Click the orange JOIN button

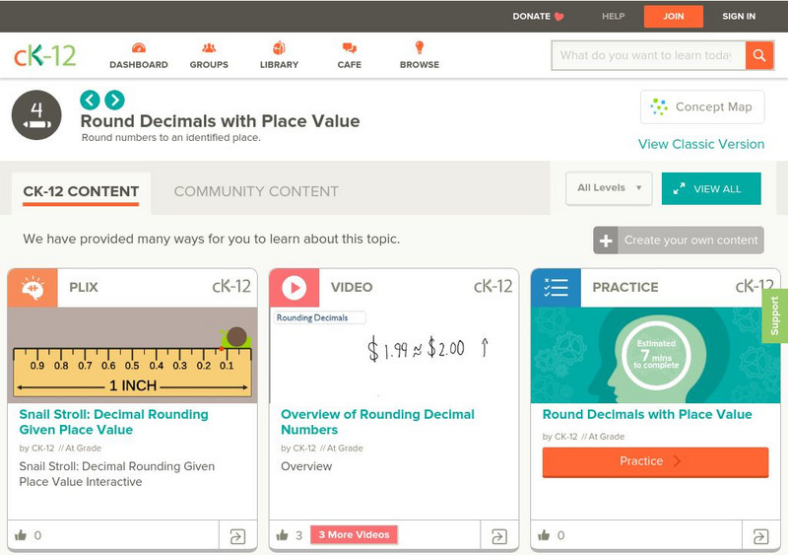click(674, 16)
